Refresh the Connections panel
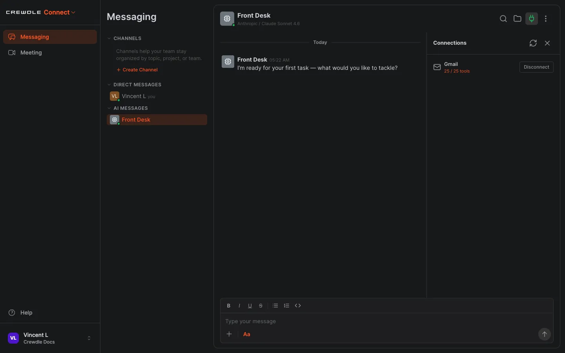This screenshot has height=353, width=565. pos(533,43)
